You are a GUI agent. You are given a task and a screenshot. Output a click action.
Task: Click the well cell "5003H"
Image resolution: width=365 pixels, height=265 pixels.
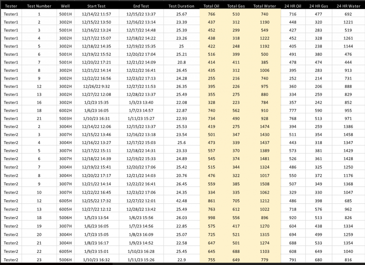[x=66, y=118]
